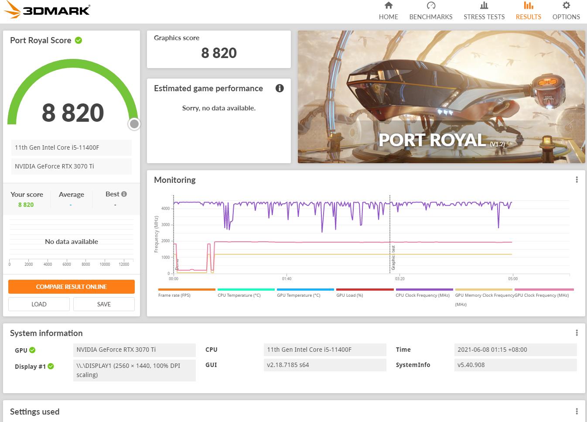Click the Port Royal benchmark banner image

click(441, 97)
